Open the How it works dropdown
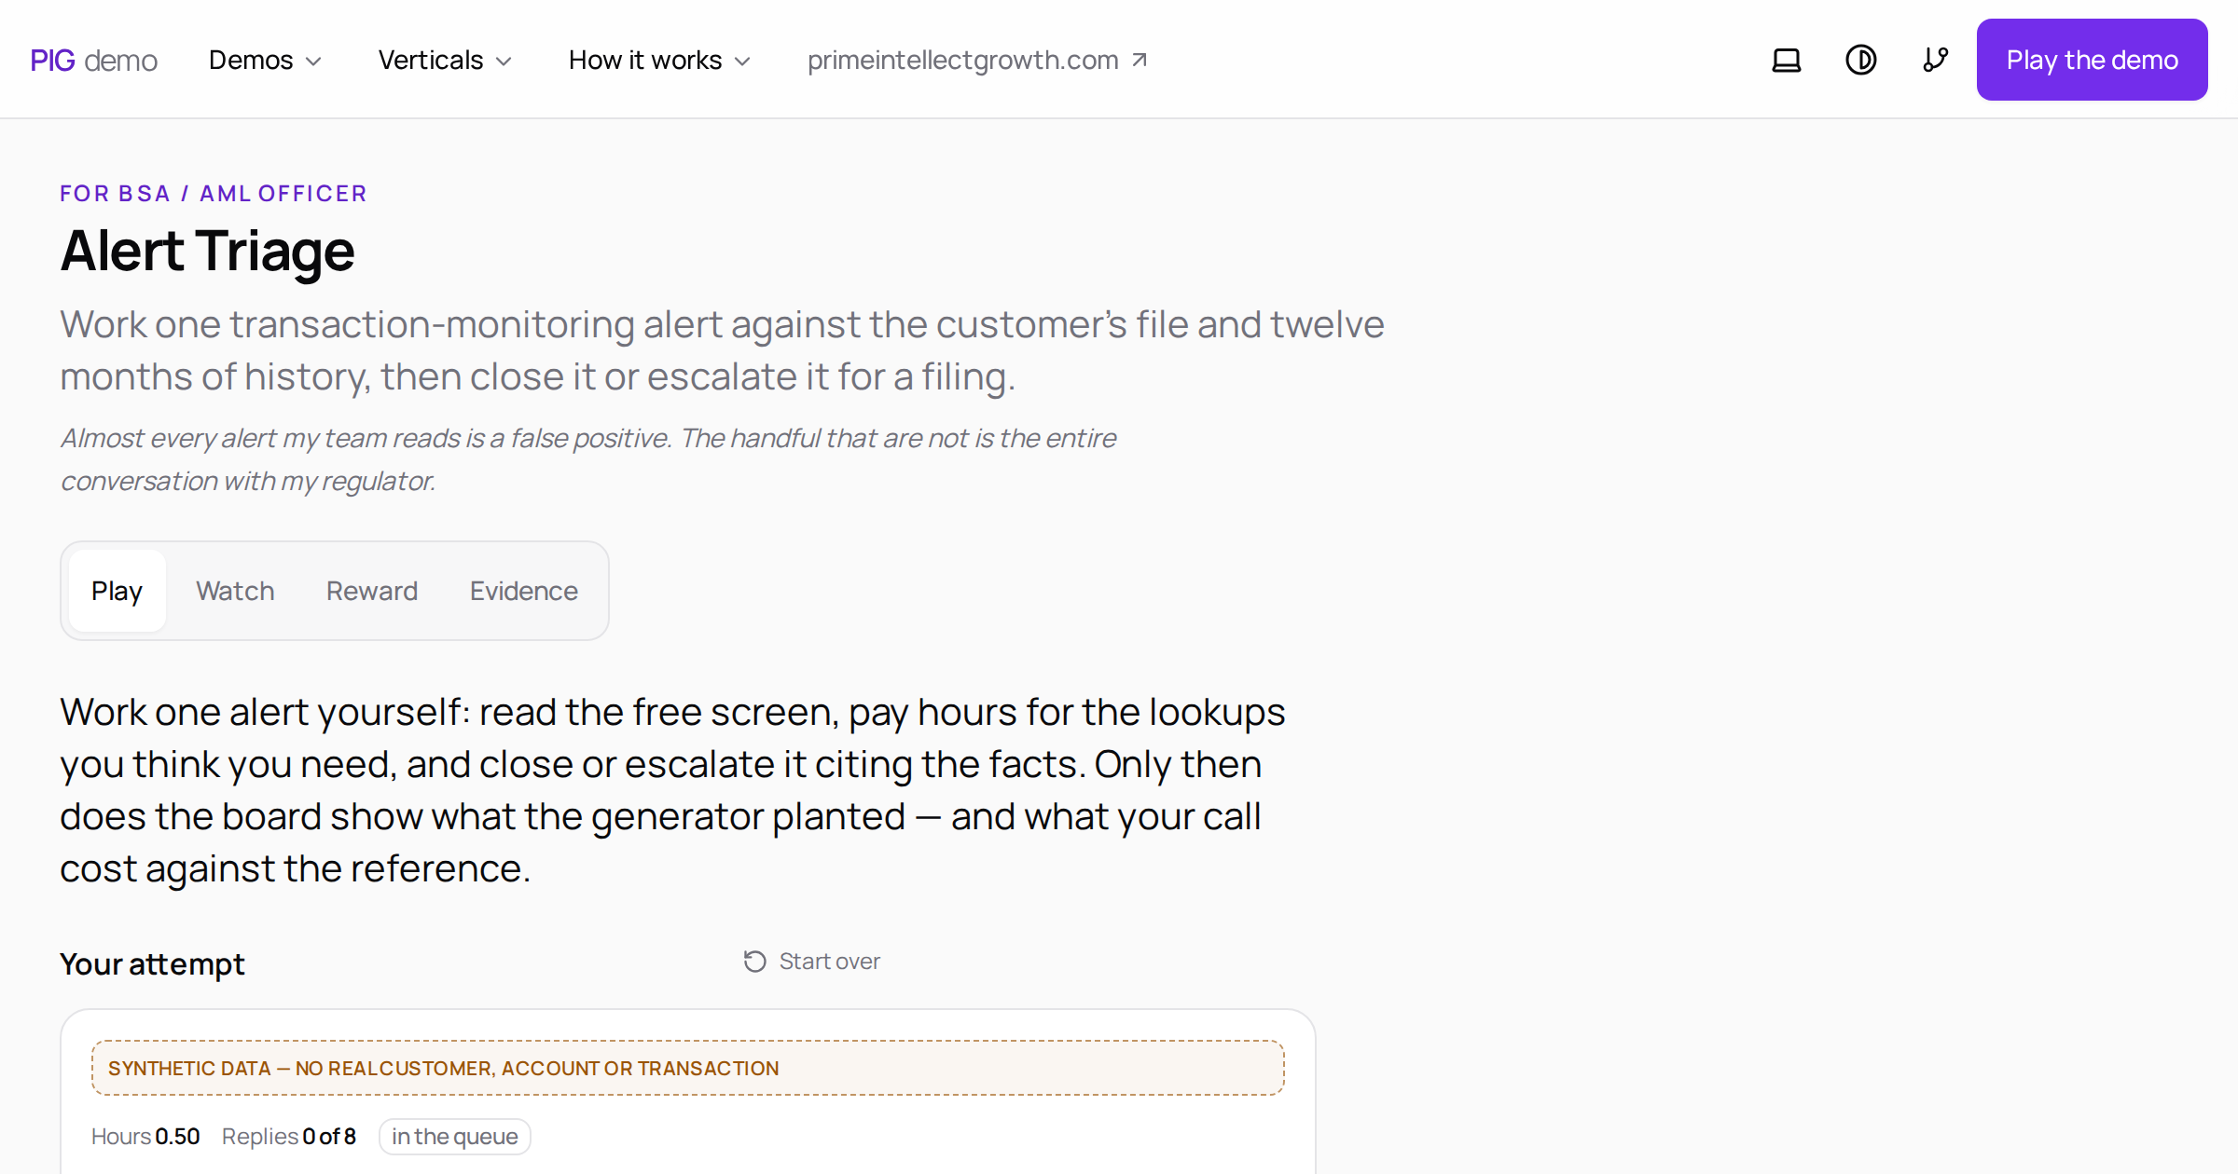This screenshot has height=1174, width=2238. pos(659,61)
